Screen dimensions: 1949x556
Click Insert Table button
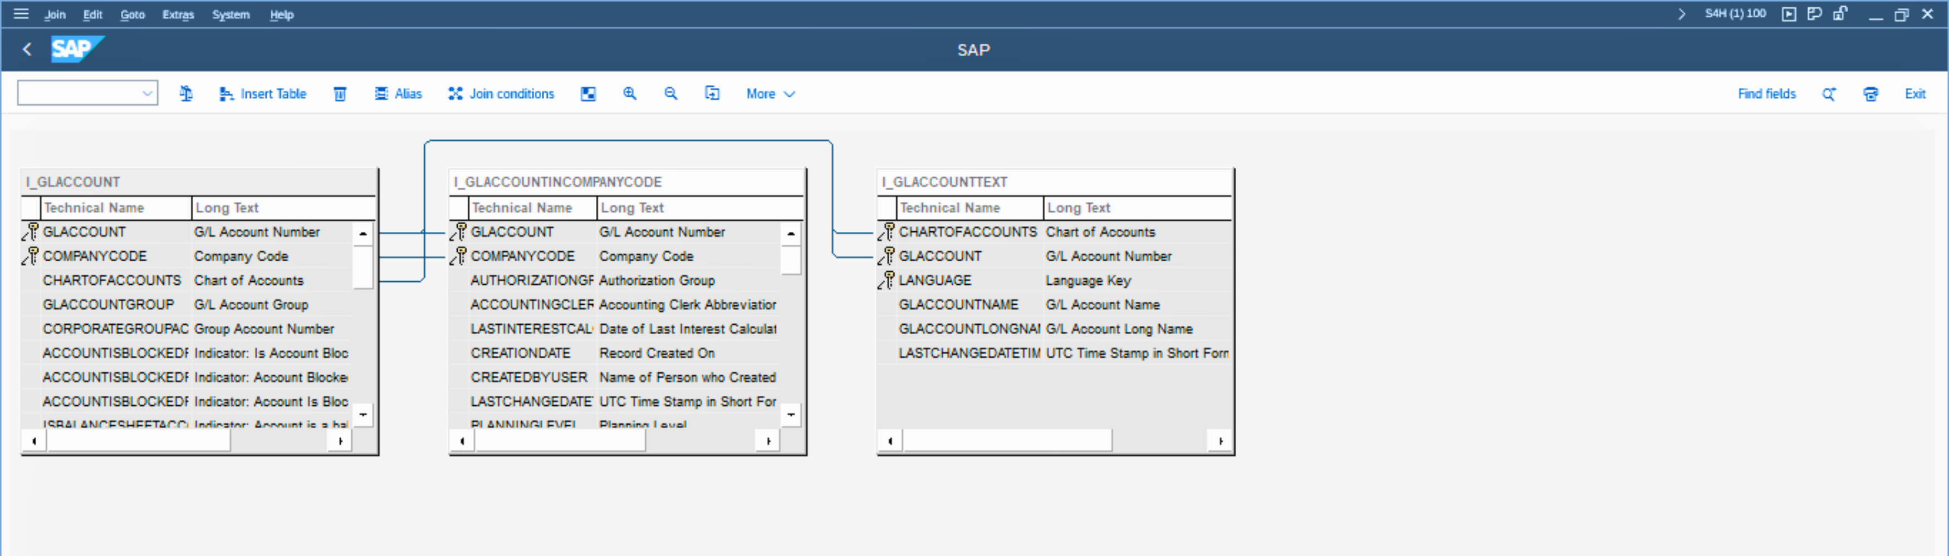click(262, 93)
